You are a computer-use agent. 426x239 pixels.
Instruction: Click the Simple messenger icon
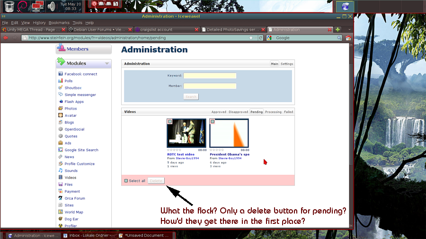(x=60, y=94)
